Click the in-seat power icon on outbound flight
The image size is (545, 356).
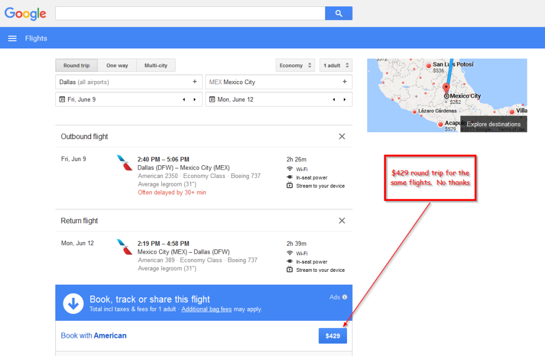point(290,177)
